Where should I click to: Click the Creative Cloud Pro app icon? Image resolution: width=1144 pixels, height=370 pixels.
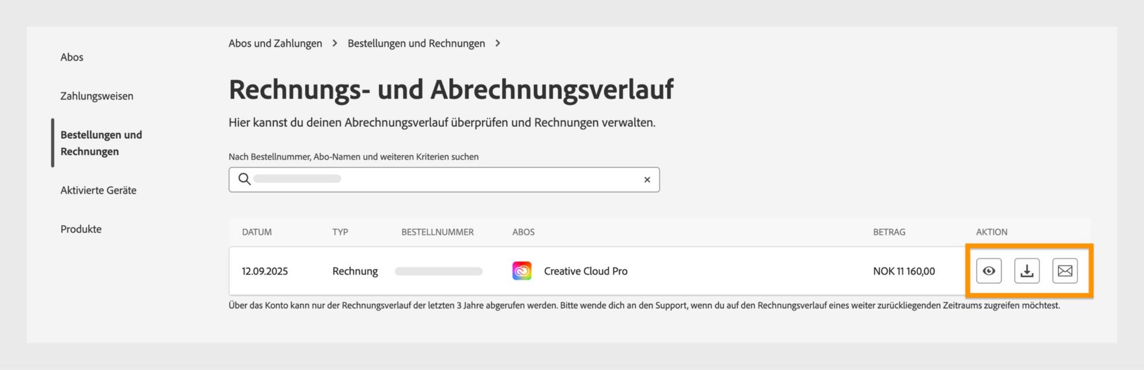tap(522, 271)
